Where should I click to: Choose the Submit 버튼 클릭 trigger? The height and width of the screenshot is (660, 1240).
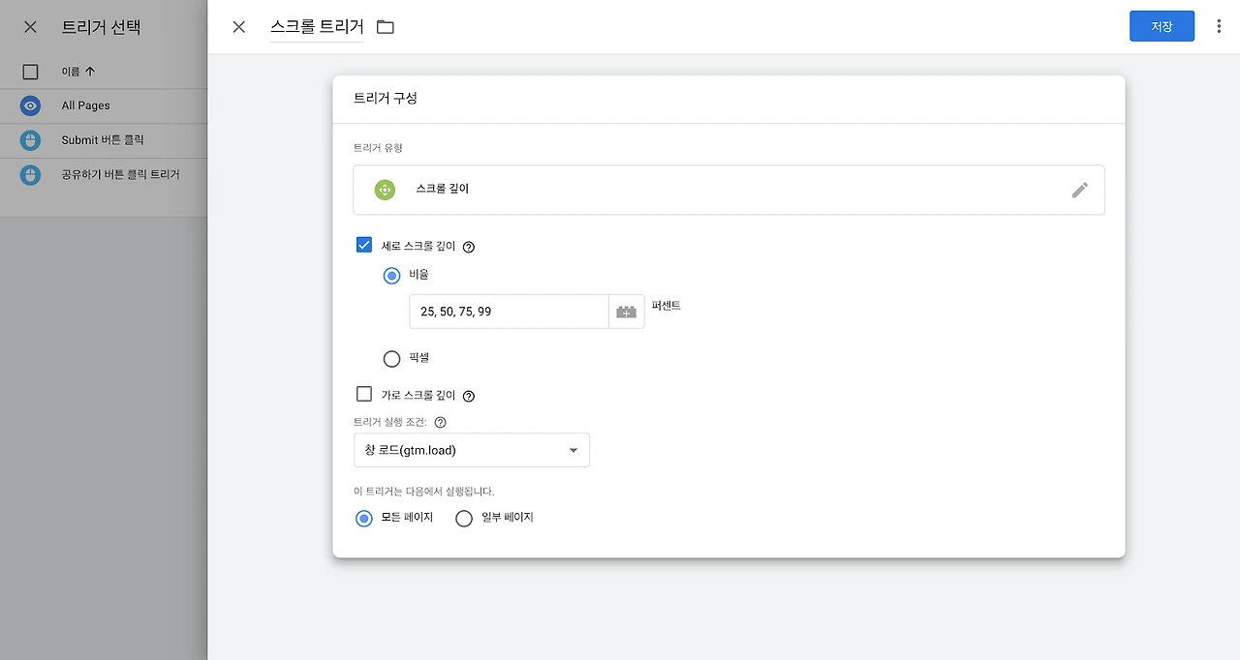[103, 140]
